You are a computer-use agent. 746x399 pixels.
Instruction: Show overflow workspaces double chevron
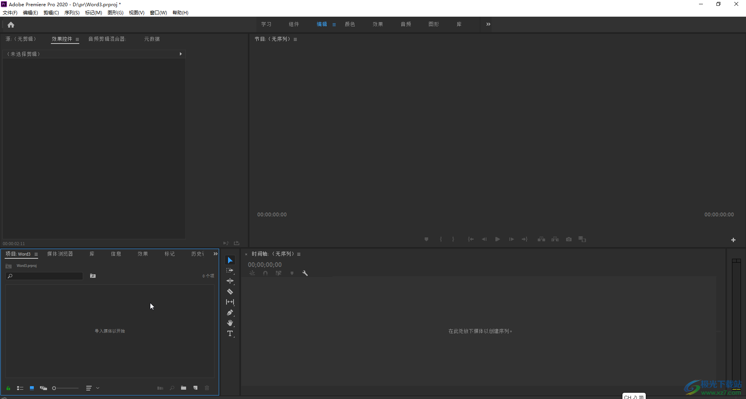tap(488, 24)
